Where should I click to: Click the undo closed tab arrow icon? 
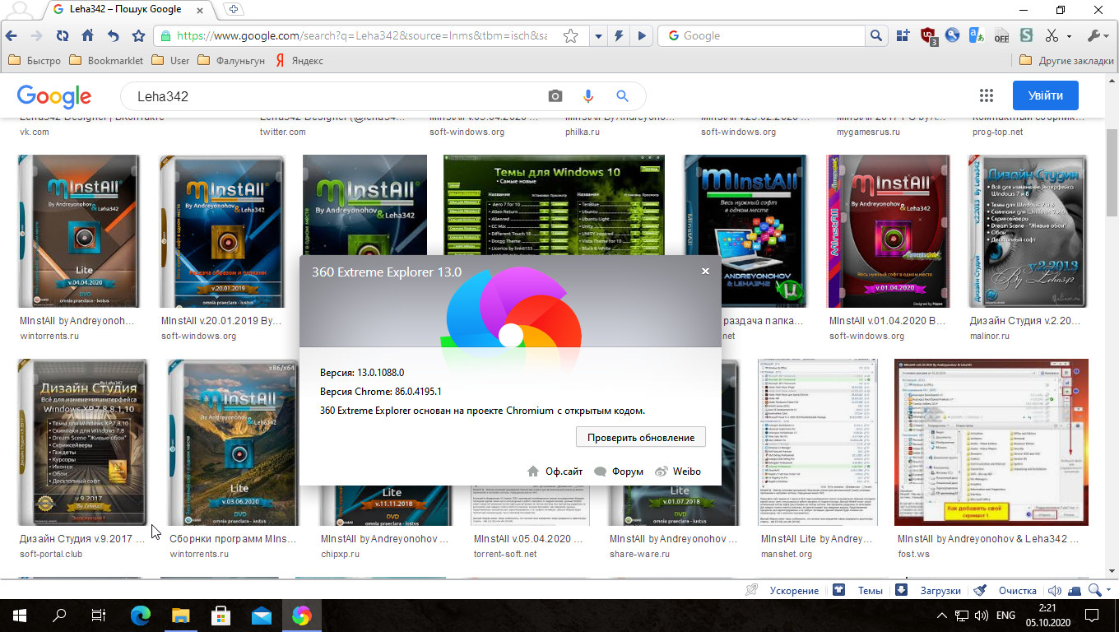point(113,36)
